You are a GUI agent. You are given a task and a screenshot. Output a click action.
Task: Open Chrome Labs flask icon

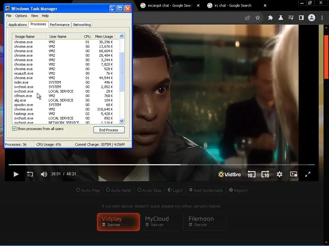281,18
